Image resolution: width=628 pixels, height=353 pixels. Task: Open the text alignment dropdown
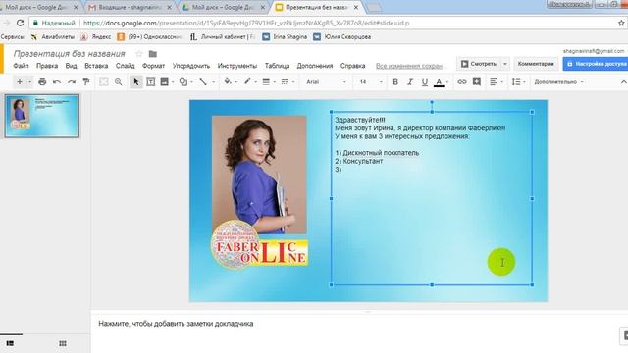(x=497, y=82)
